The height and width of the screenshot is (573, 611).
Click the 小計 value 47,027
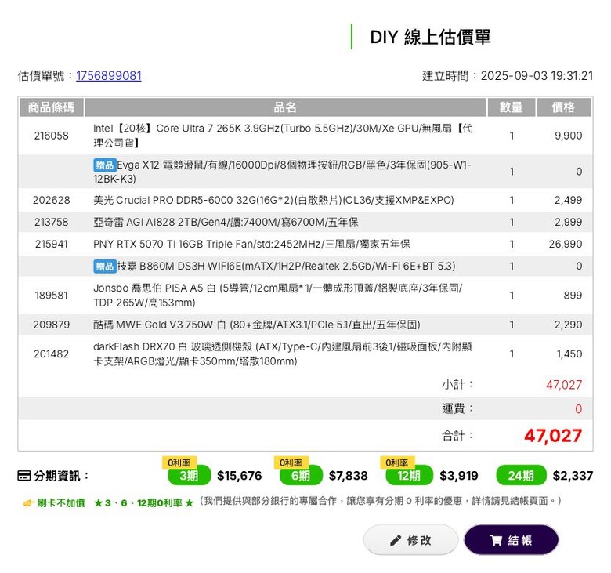(x=564, y=385)
